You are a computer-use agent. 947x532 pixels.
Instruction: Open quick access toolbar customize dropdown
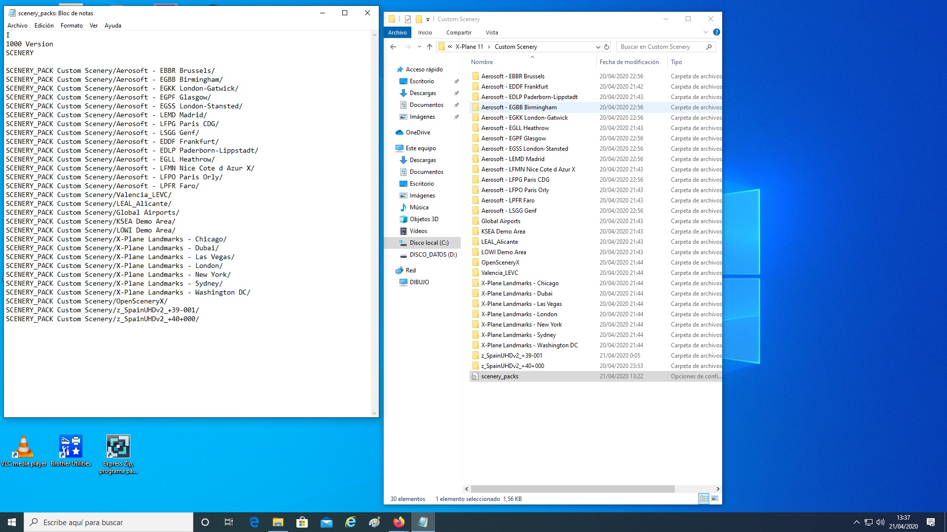tap(428, 19)
